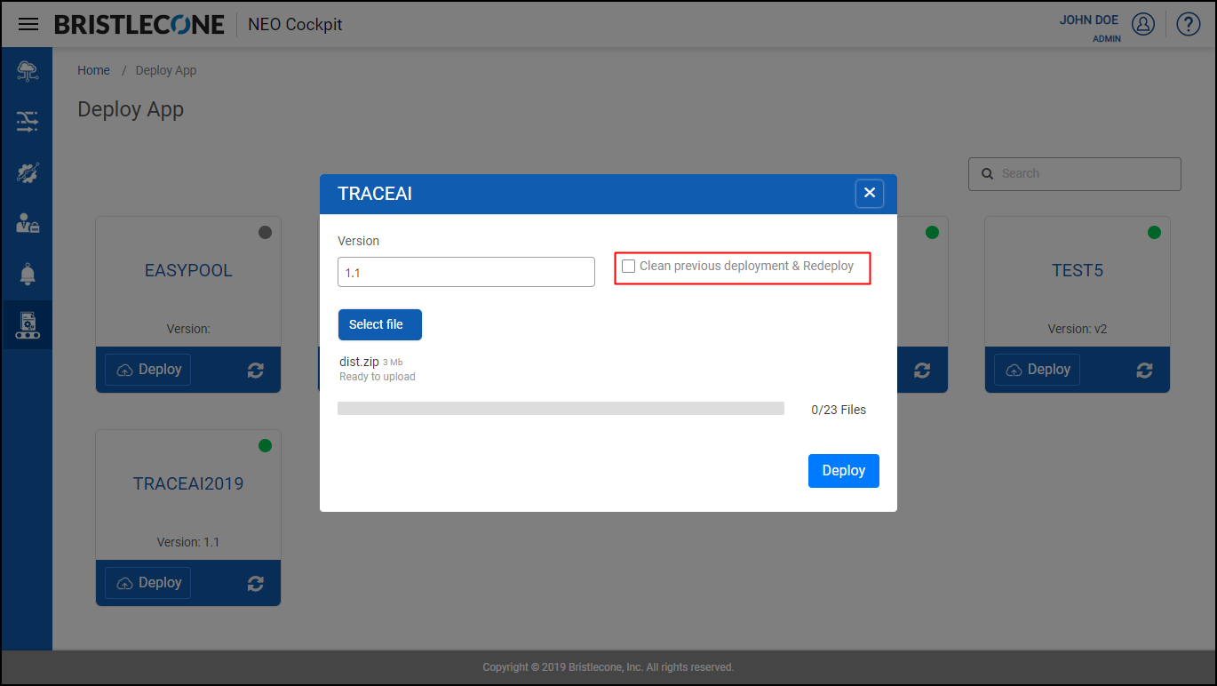Viewport: 1217px width, 686px height.
Task: Click the Deploy App breadcrumb text
Action: point(166,70)
